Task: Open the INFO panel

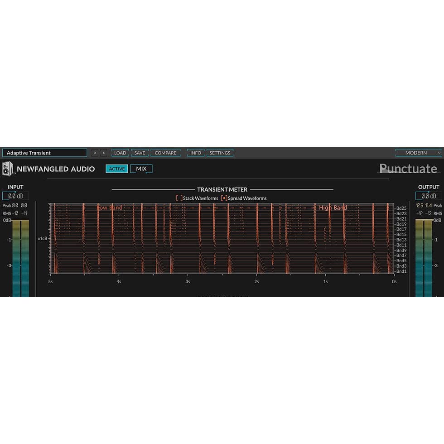Action: pyautogui.click(x=196, y=153)
